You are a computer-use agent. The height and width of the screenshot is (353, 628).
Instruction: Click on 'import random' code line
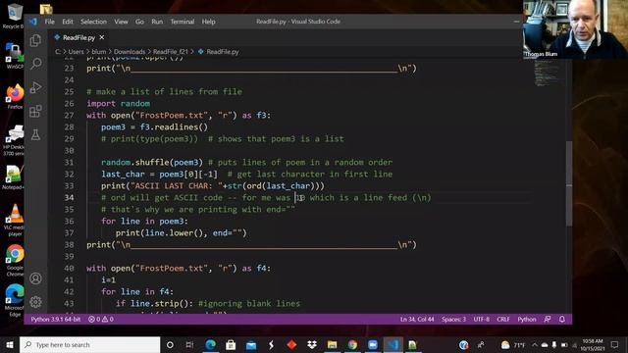tap(118, 104)
